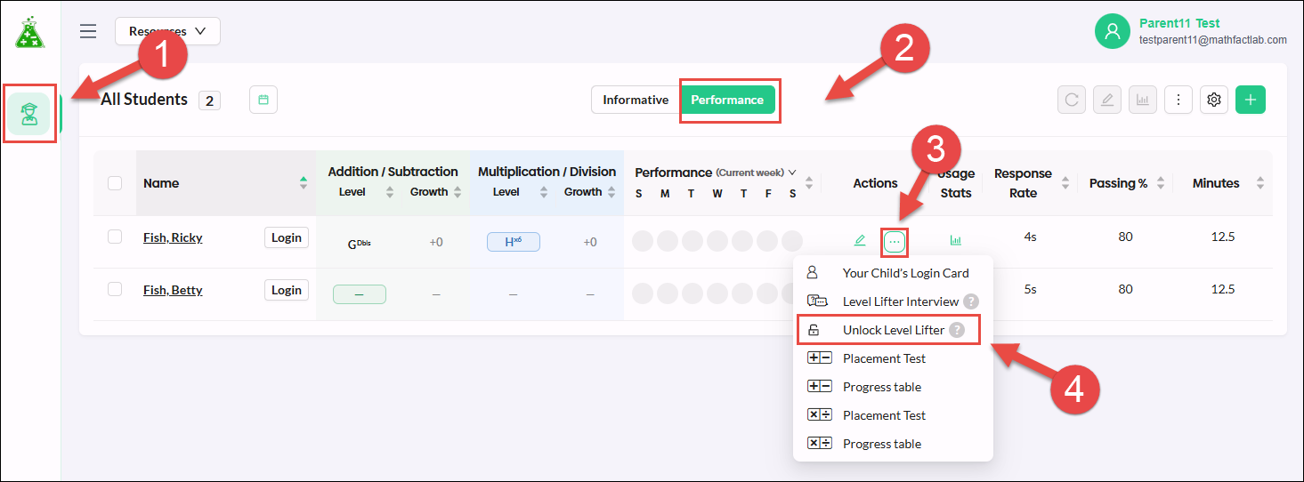
Task: Expand the Resources dropdown
Action: (167, 31)
